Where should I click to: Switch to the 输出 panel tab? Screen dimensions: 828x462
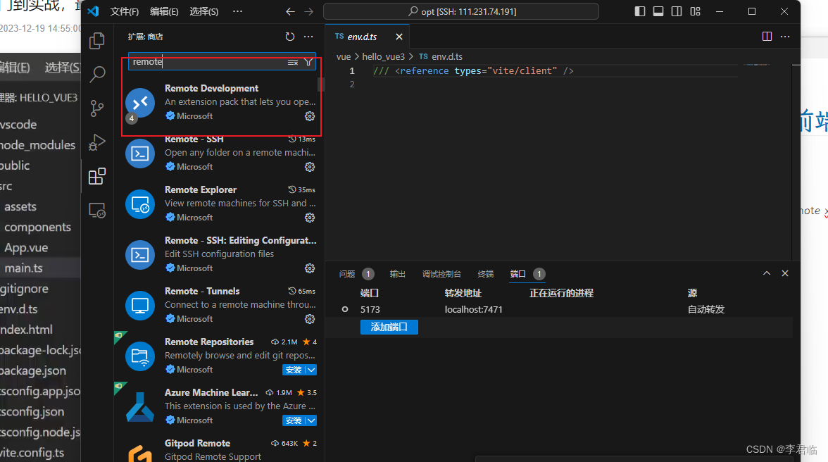pyautogui.click(x=398, y=273)
